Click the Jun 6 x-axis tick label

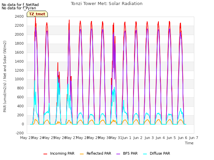(x=183, y=138)
